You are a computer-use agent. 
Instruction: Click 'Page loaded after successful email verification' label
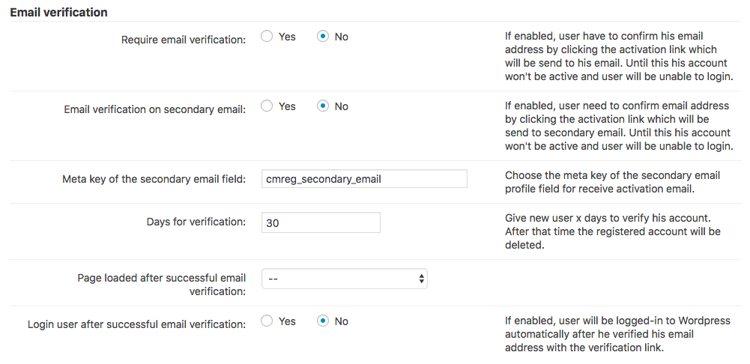162,284
